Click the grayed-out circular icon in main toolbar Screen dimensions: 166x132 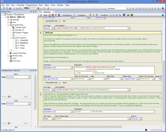coord(44,8)
